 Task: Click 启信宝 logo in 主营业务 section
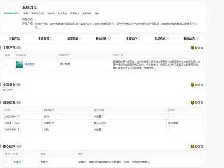pyautogui.click(x=197, y=85)
